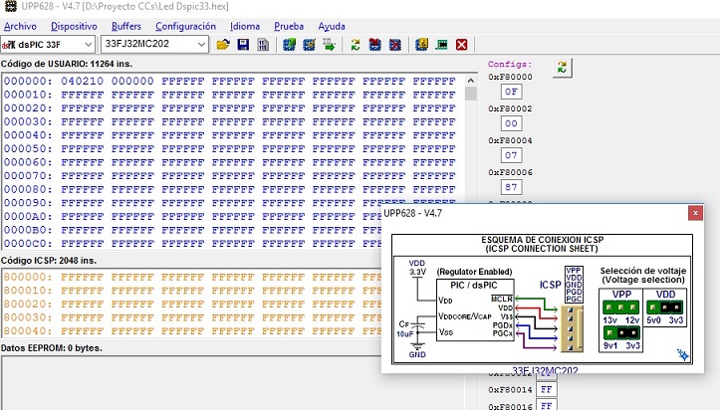720x410 pixels.
Task: Click the green hardware board toolbar icon
Action: (442, 45)
